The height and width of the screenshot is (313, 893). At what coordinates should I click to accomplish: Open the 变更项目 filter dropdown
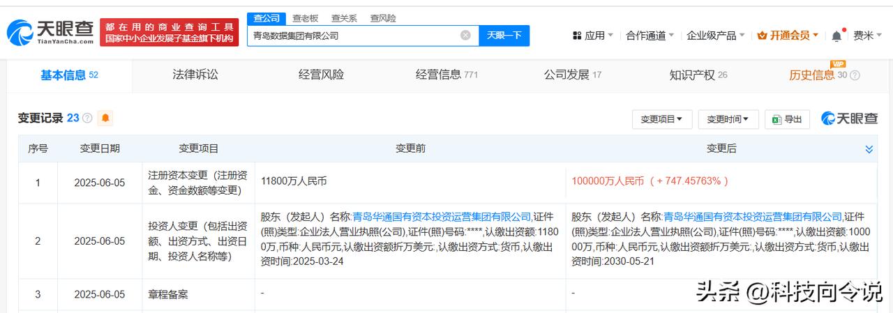coord(661,119)
